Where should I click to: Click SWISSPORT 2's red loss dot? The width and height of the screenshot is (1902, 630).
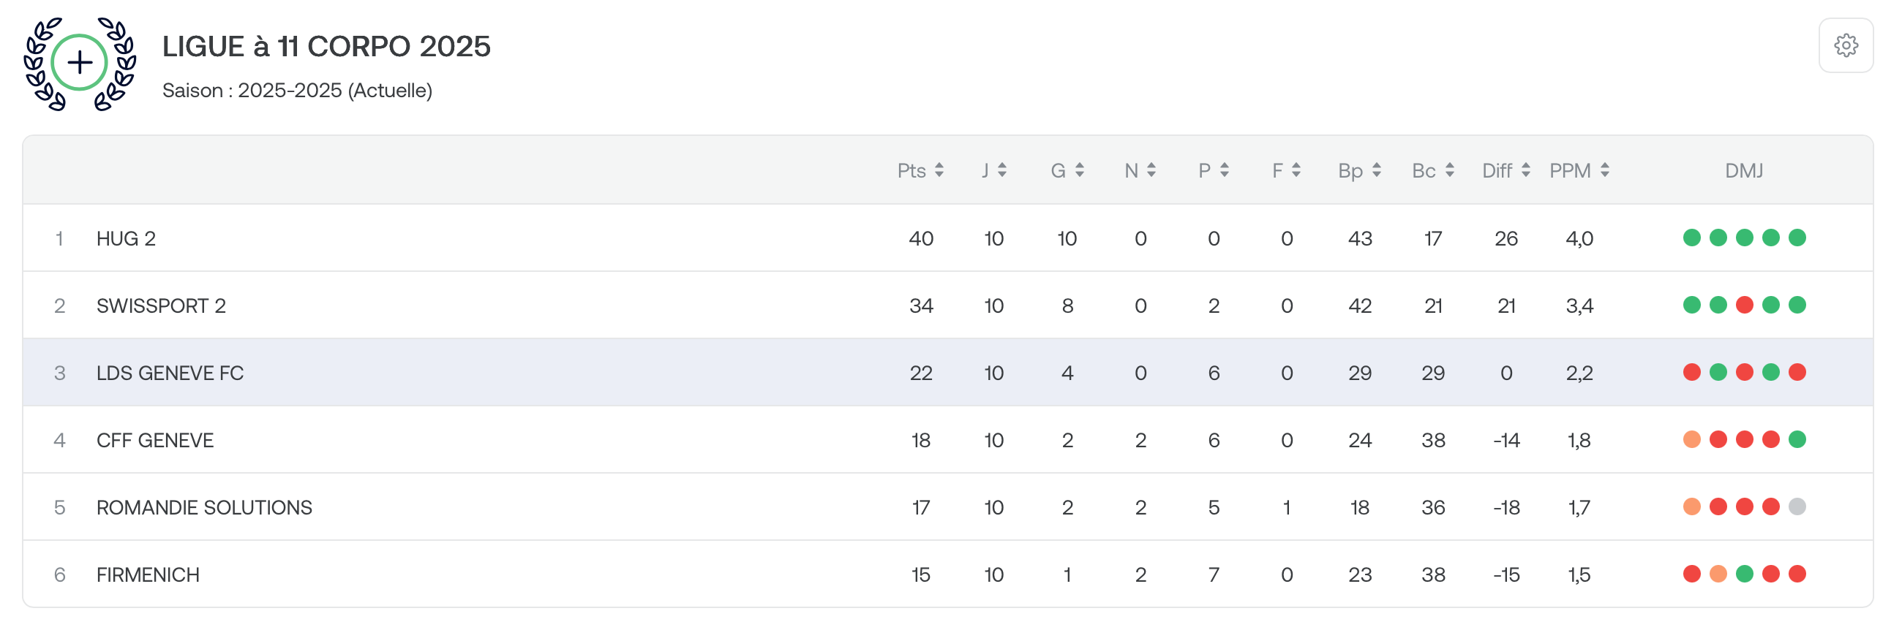tap(1744, 305)
